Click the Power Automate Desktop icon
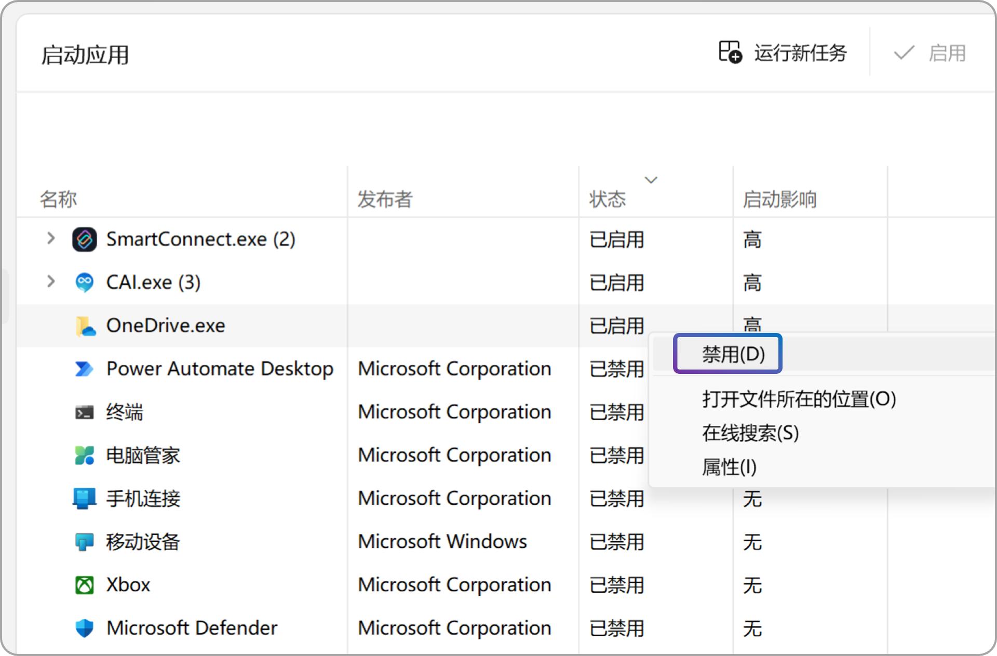Image resolution: width=997 pixels, height=656 pixels. (85, 369)
